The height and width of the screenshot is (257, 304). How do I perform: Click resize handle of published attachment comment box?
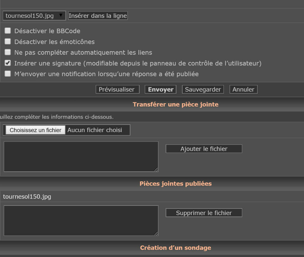(156, 234)
